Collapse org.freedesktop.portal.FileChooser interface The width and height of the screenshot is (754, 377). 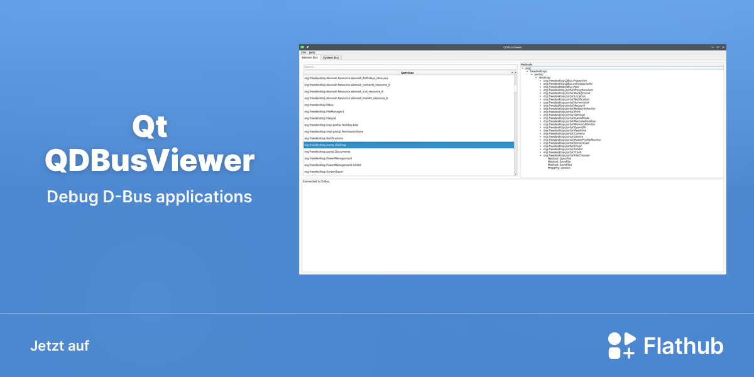point(540,155)
